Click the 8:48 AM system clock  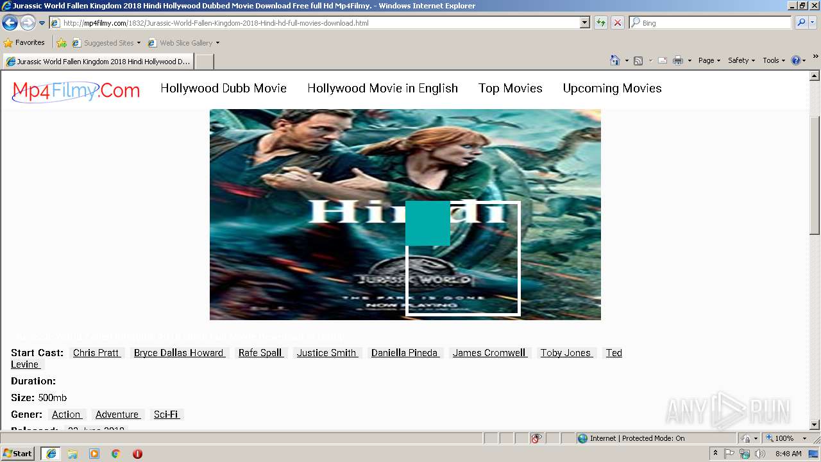click(788, 454)
